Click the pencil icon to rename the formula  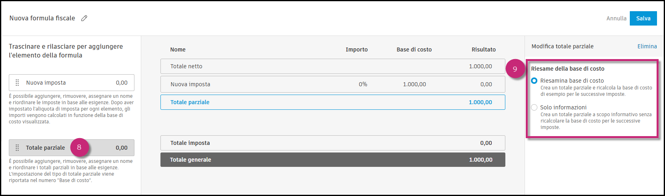click(84, 18)
